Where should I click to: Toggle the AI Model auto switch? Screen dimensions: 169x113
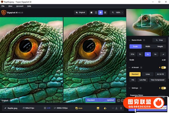click(x=163, y=68)
